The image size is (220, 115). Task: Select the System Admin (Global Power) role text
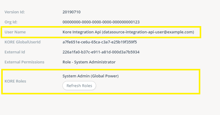coord(91,76)
